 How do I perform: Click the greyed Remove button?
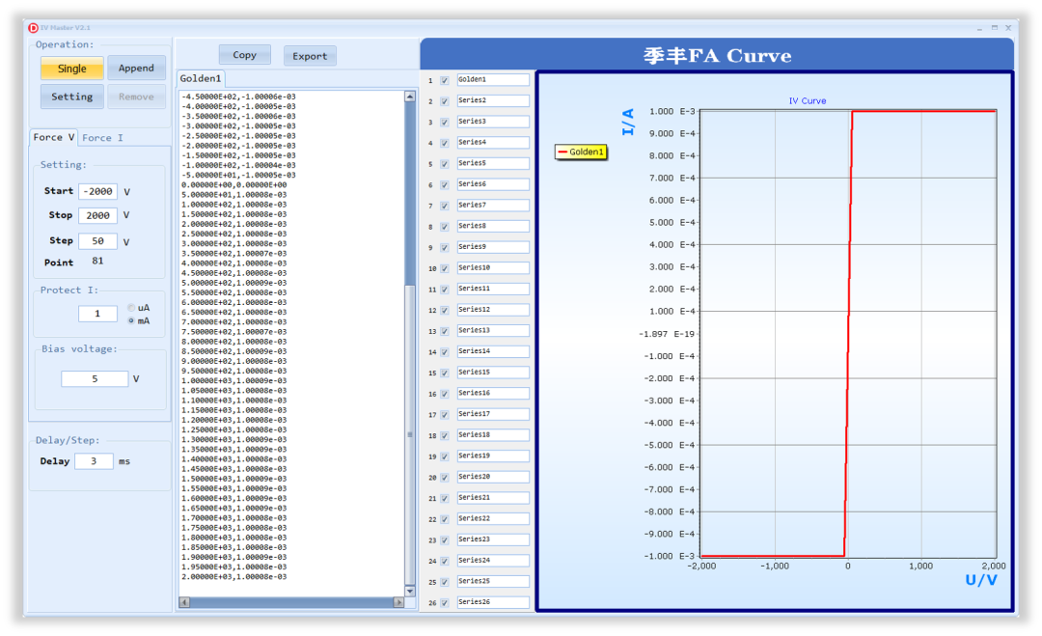[x=136, y=97]
